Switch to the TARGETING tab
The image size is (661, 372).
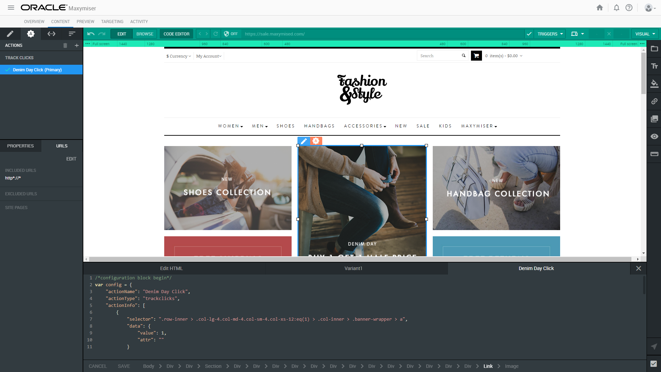click(112, 21)
